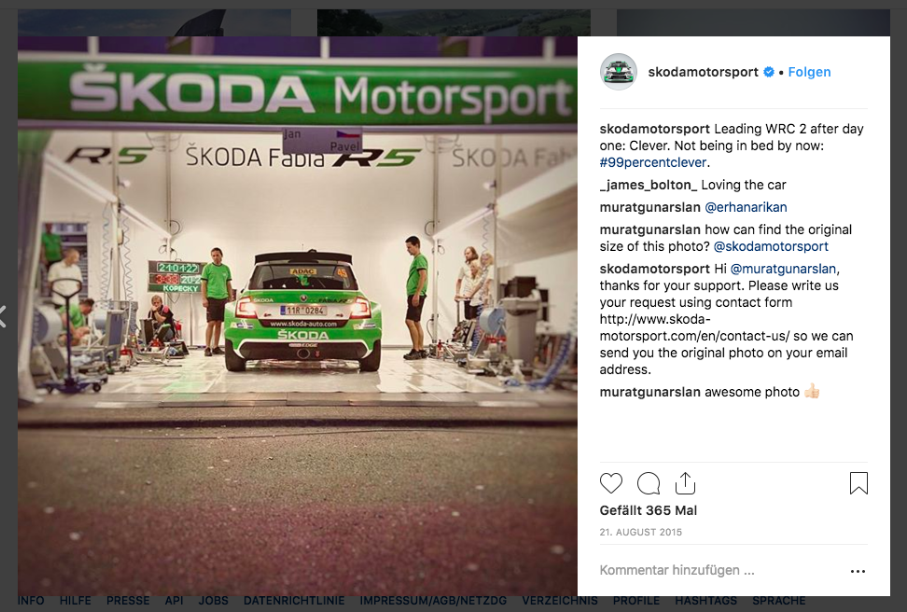The width and height of the screenshot is (907, 612).
Task: Click the skodamotorsport profile avatar
Action: 619,72
